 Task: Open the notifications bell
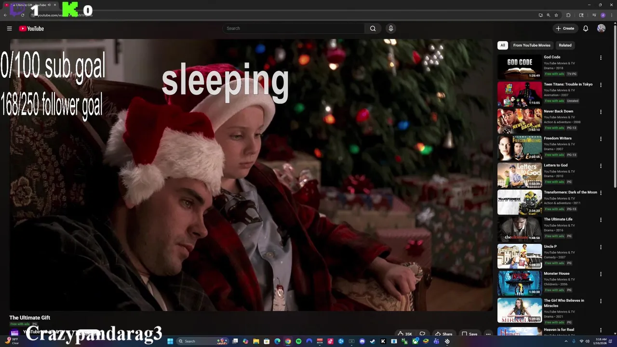[586, 28]
